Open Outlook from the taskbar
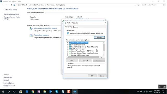The width and height of the screenshot is (167, 94). tap(51, 92)
